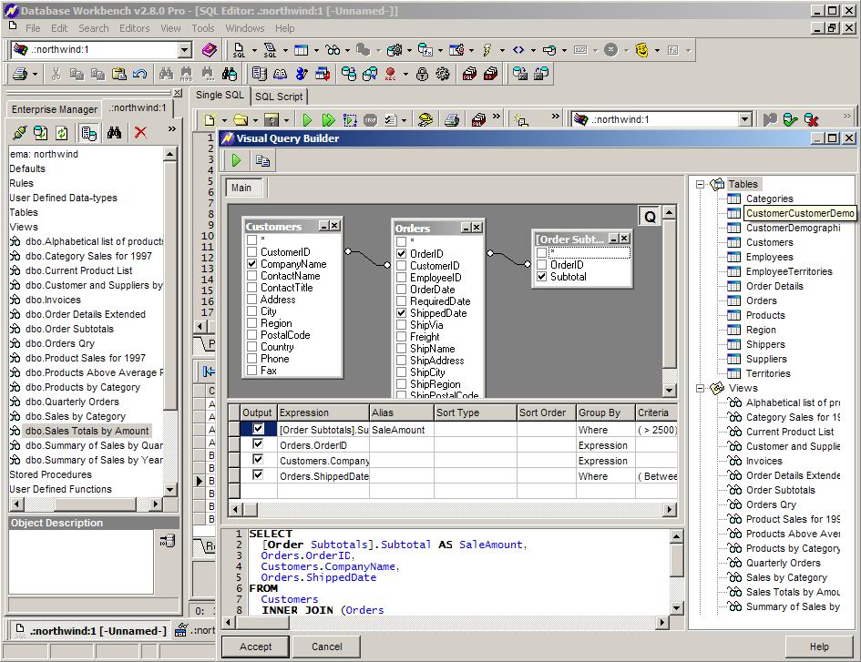Click the printer icon in SQL Editor toolbar
This screenshot has width=861, height=662.
click(x=452, y=119)
